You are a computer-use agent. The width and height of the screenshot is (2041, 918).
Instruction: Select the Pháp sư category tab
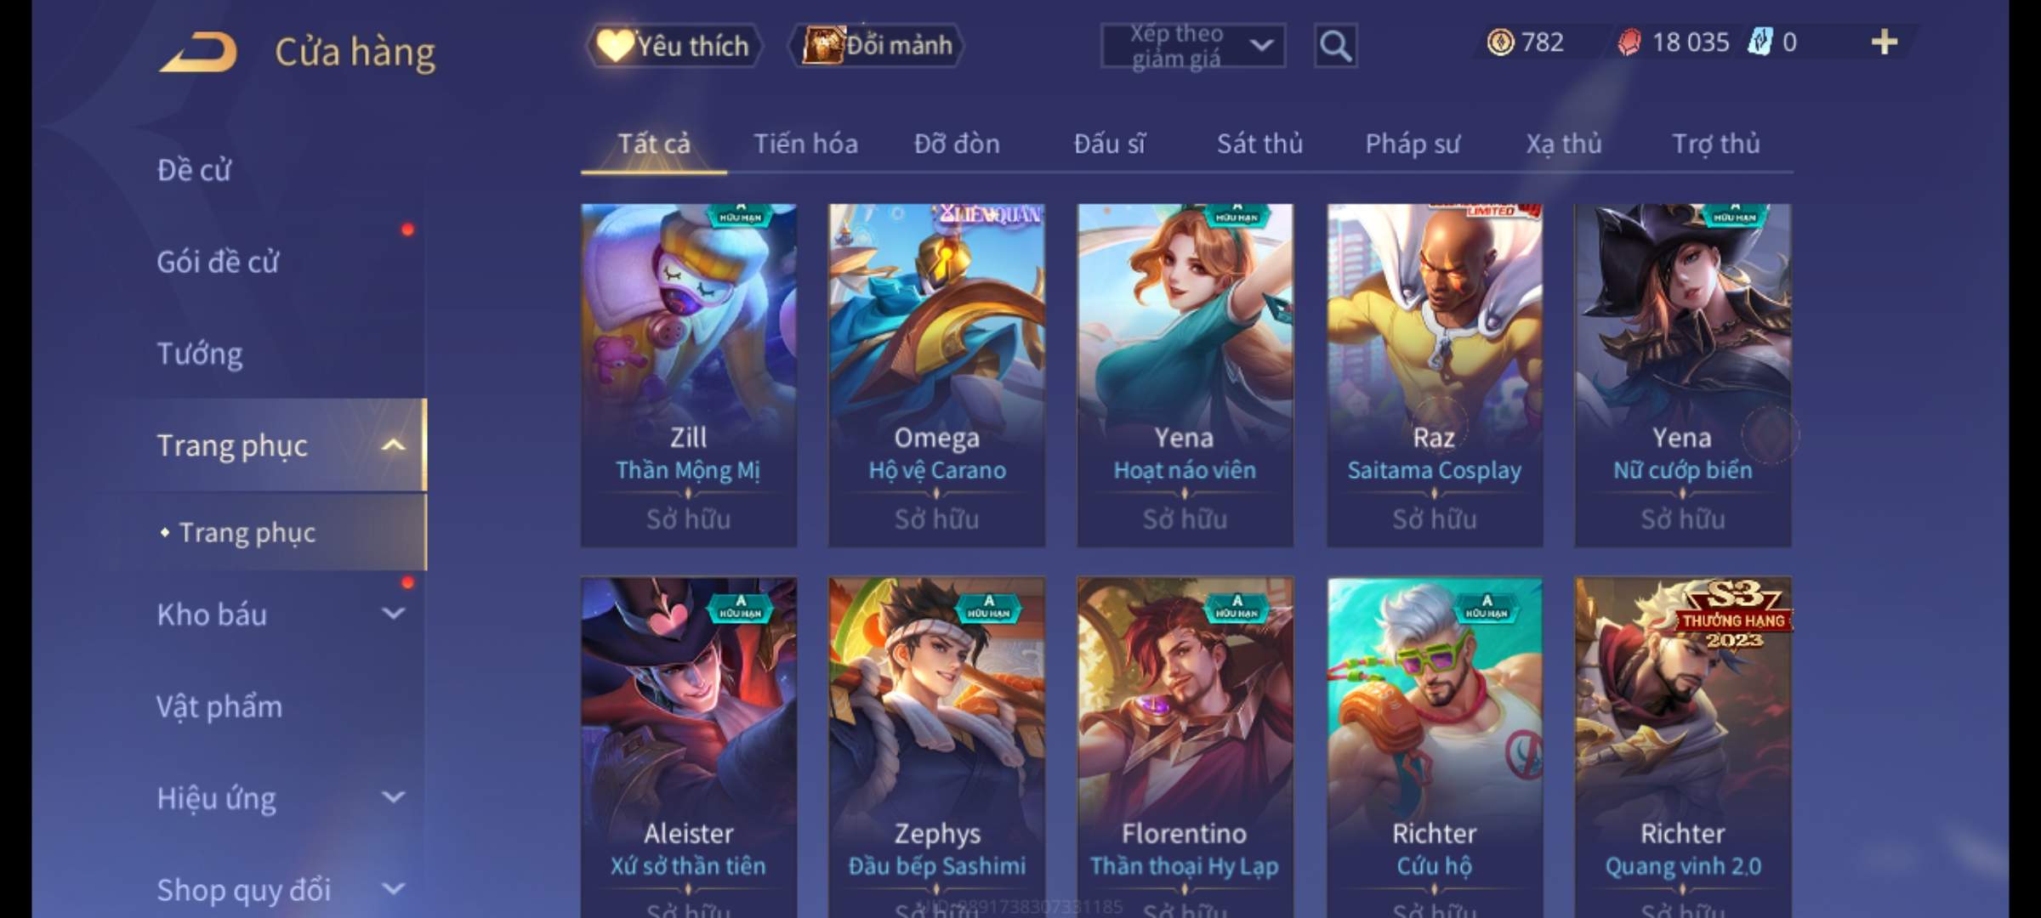(1412, 144)
